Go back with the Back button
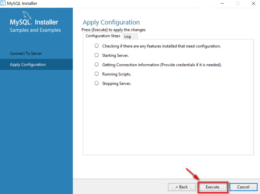 coord(182,187)
